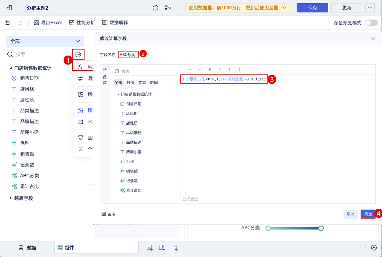This screenshot has width=382, height=257.
Task: Click the add dashboard icon in bottom bar
Action: 162,247
